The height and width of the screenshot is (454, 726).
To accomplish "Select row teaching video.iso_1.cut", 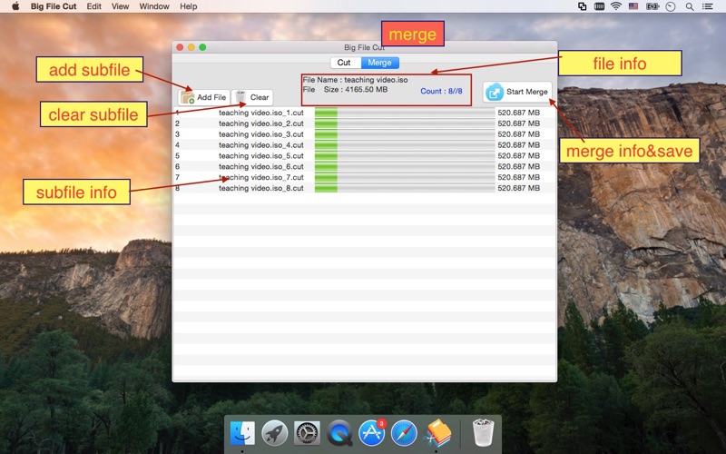I will (364, 113).
